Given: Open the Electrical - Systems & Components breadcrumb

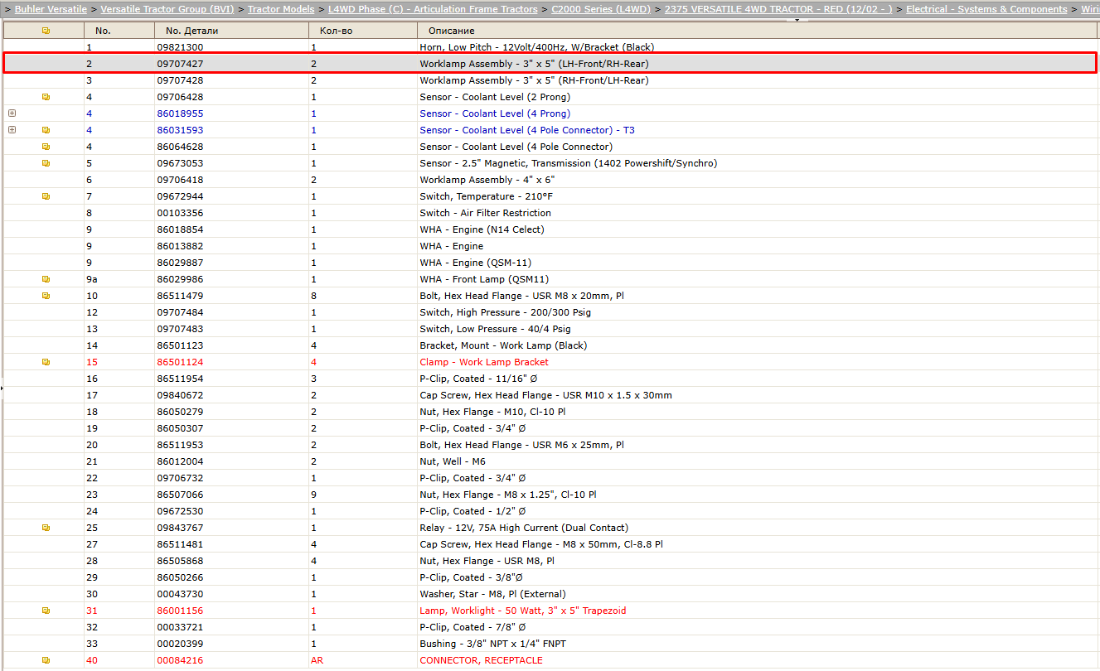Looking at the screenshot, I should (986, 9).
